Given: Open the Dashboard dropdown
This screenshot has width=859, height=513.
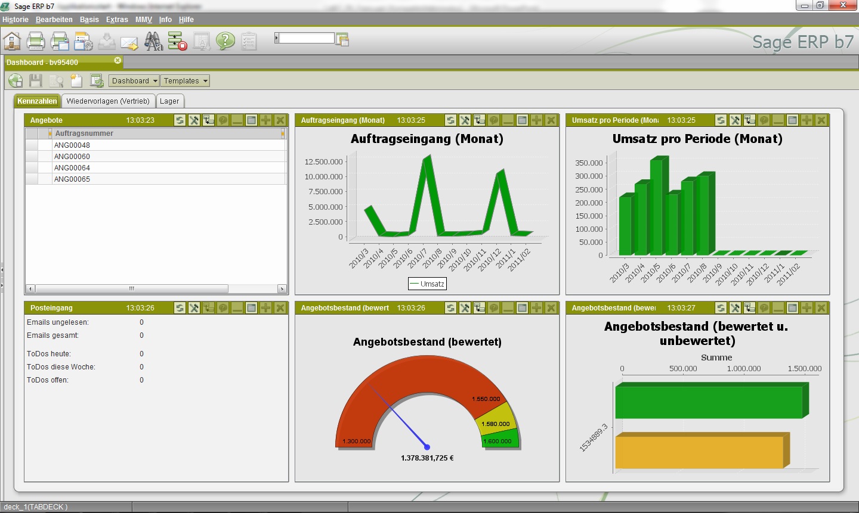Looking at the screenshot, I should pos(134,81).
